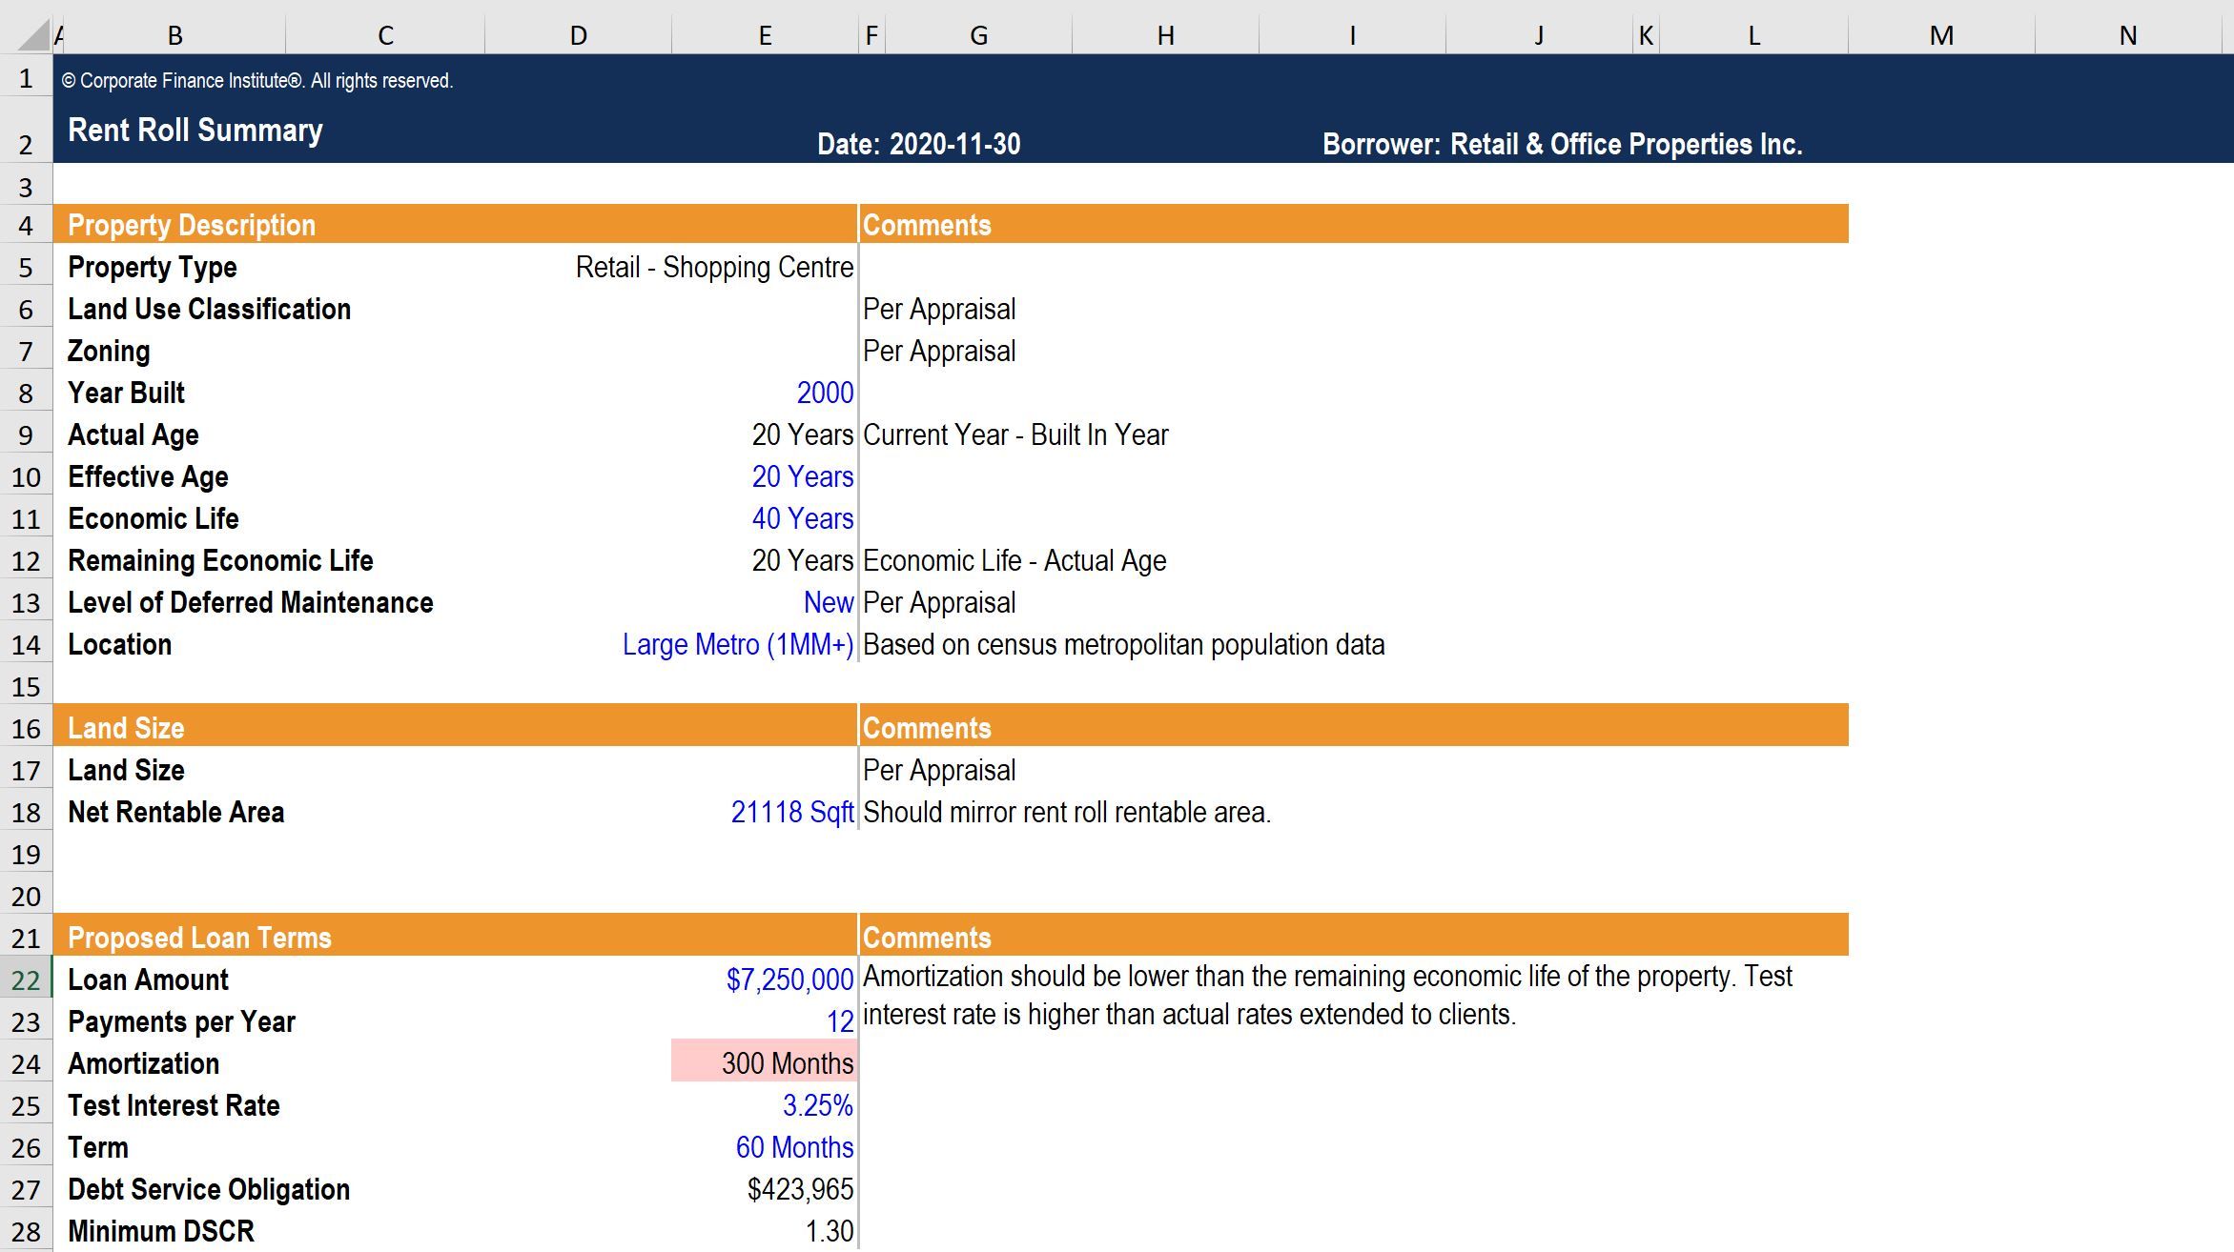The height and width of the screenshot is (1252, 2234).
Task: Click Level of Deferred Maintenance value New
Action: (828, 603)
